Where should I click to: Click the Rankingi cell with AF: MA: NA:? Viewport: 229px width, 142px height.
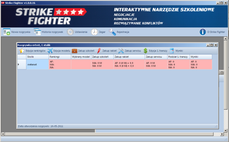click(60, 64)
